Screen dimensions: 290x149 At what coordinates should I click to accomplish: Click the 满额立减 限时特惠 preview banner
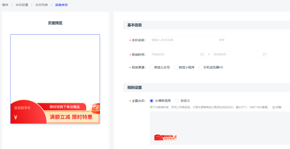coord(71,117)
